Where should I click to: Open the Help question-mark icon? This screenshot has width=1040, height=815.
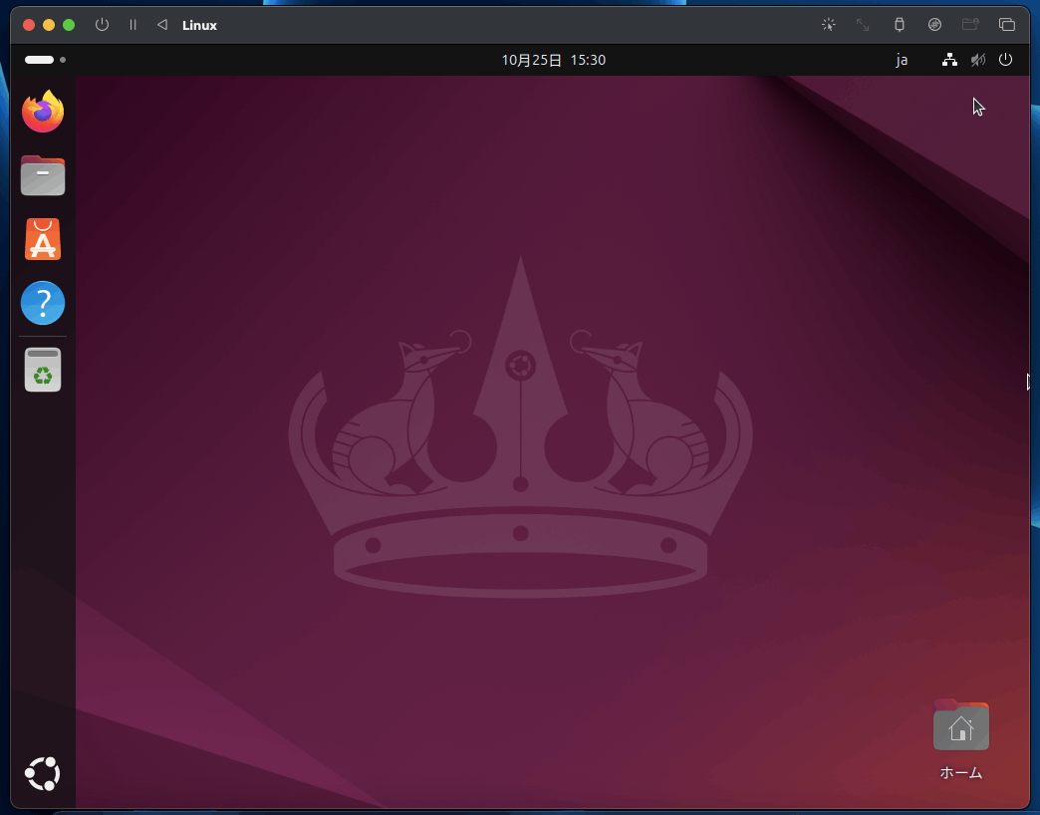coord(43,303)
